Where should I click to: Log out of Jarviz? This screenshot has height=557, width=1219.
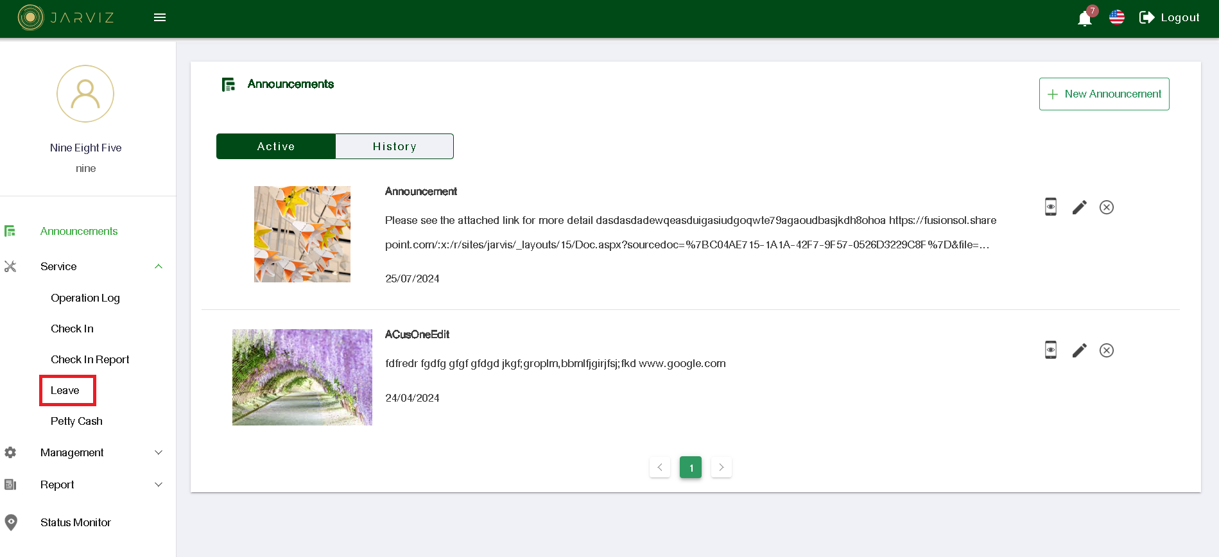coord(1169,17)
